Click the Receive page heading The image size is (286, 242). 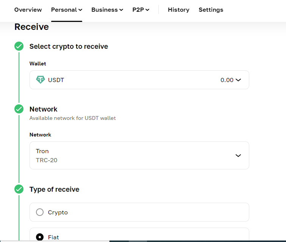click(31, 27)
